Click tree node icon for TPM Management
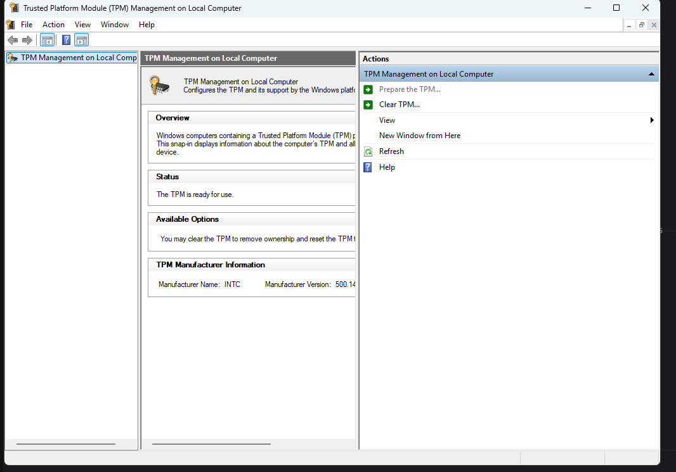Image resolution: width=676 pixels, height=472 pixels. (13, 58)
